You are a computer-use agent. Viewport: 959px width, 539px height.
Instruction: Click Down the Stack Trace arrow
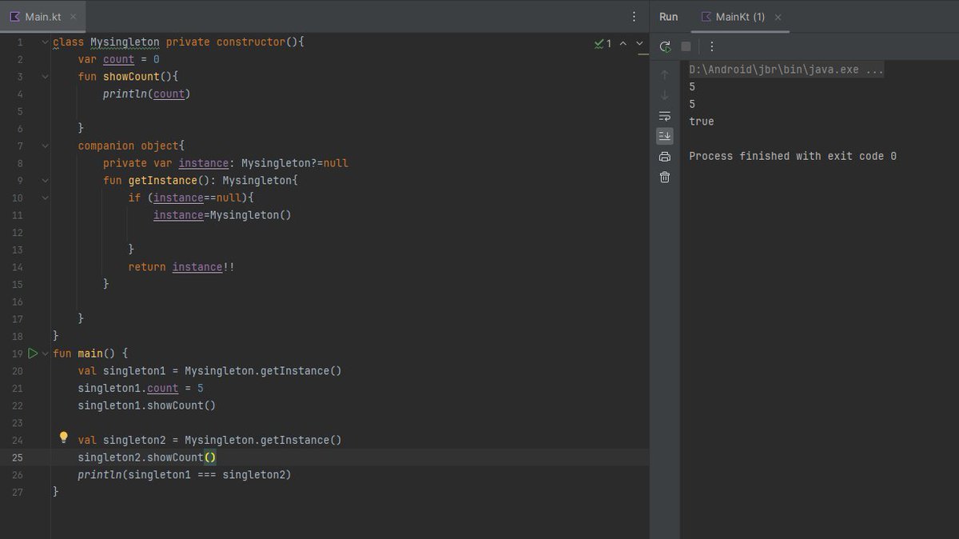(665, 95)
